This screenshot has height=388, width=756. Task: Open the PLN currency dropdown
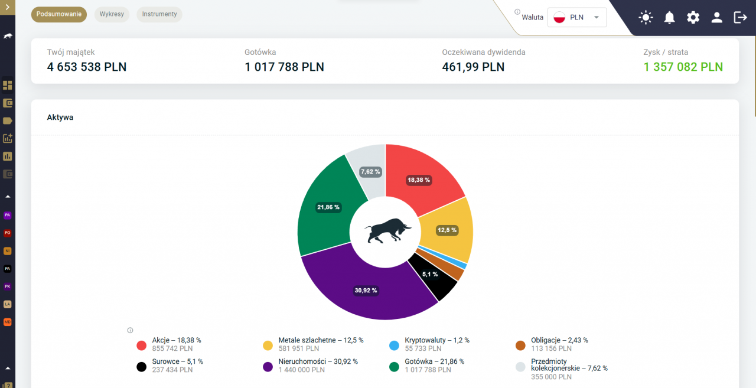click(576, 18)
